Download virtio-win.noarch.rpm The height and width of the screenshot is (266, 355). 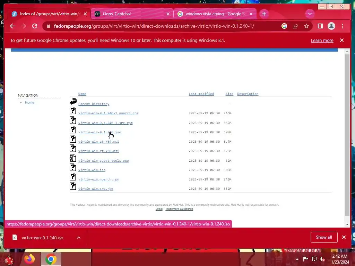99,179
